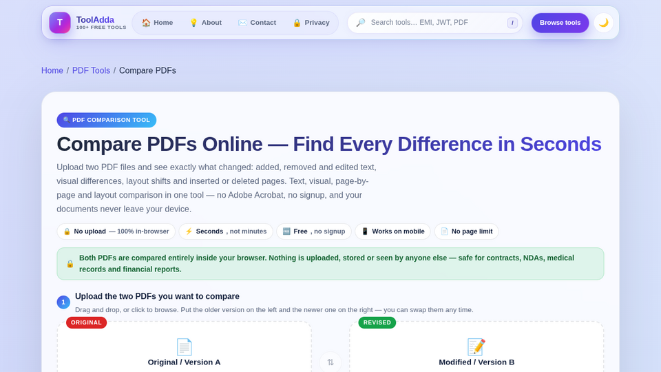Click the ToolAdda T logo icon
This screenshot has height=372, width=661.
click(60, 23)
